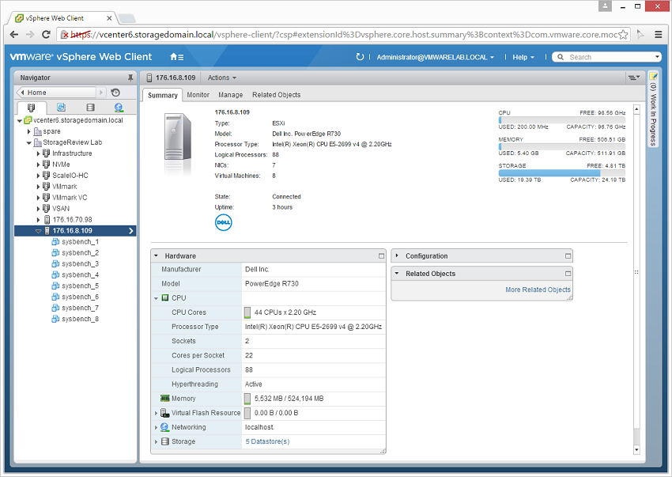Collapse the vcenter6.storagedomain.local tree node
672x477 pixels.
click(x=19, y=121)
